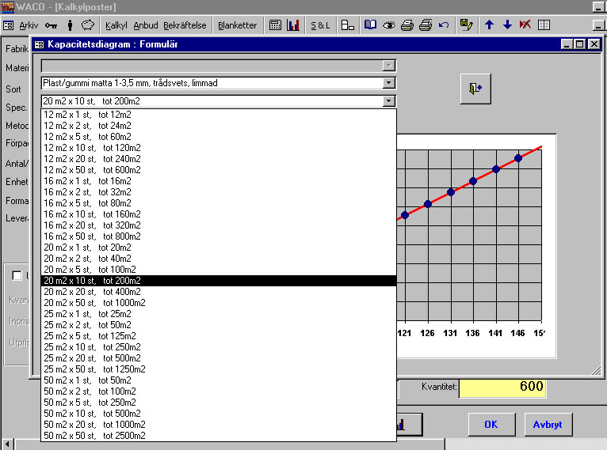
Task: Click the blue up arrow icon
Action: tap(489, 25)
